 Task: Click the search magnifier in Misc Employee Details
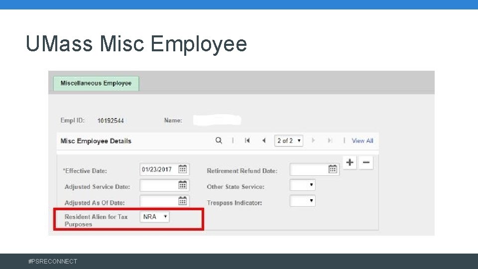click(219, 140)
